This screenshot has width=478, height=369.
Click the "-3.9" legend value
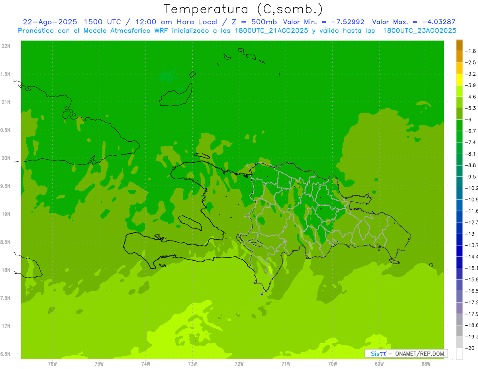471,85
